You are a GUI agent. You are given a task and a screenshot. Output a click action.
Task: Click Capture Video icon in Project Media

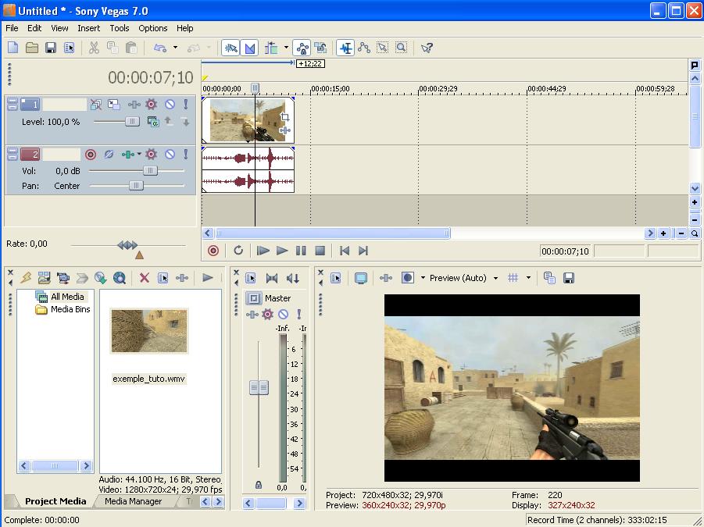point(63,278)
